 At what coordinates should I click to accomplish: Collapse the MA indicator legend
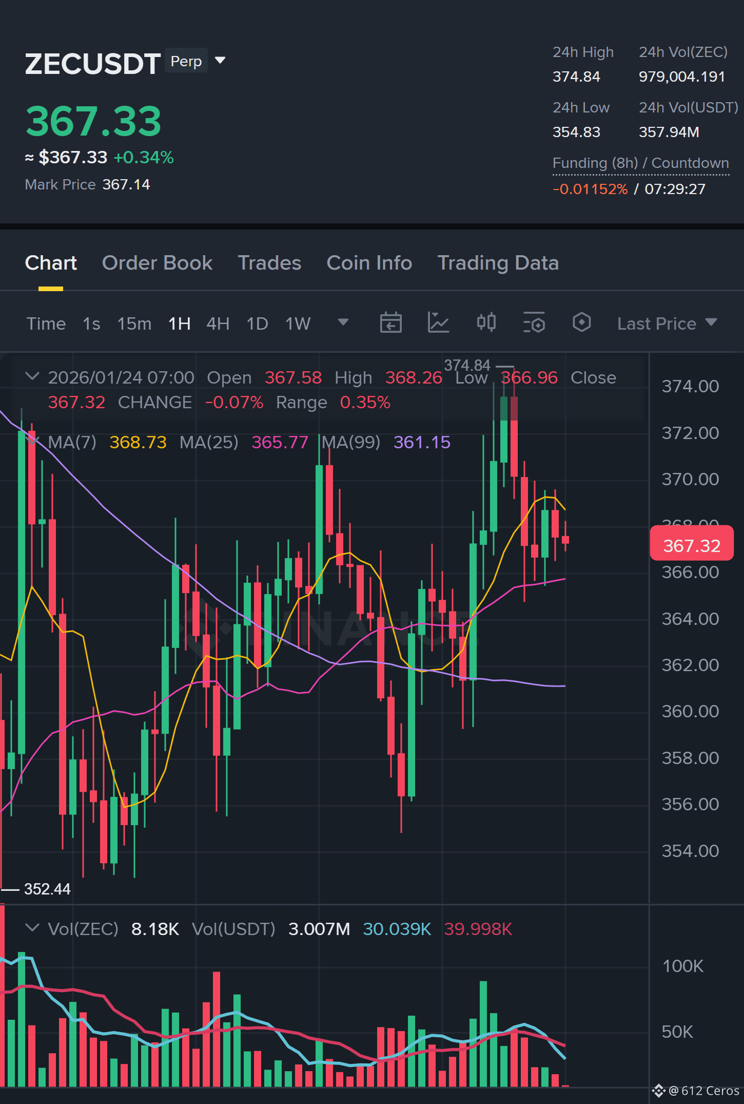[32, 441]
